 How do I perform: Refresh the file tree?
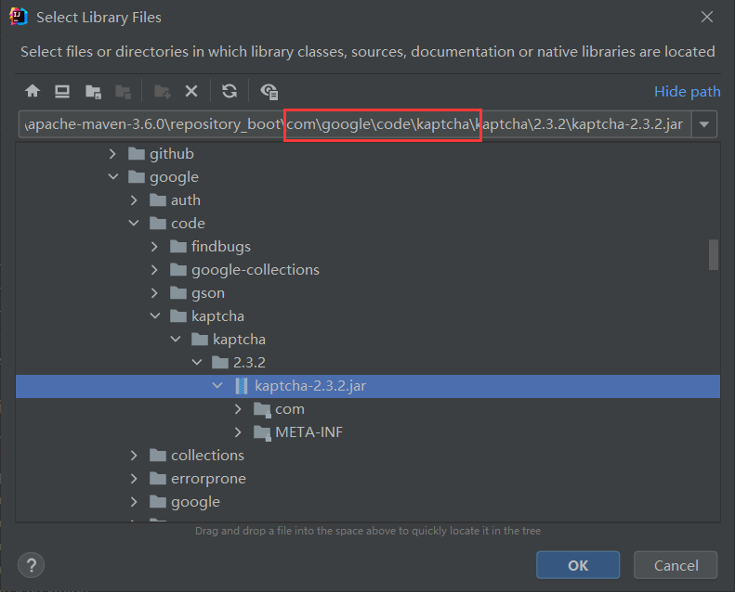tap(230, 91)
